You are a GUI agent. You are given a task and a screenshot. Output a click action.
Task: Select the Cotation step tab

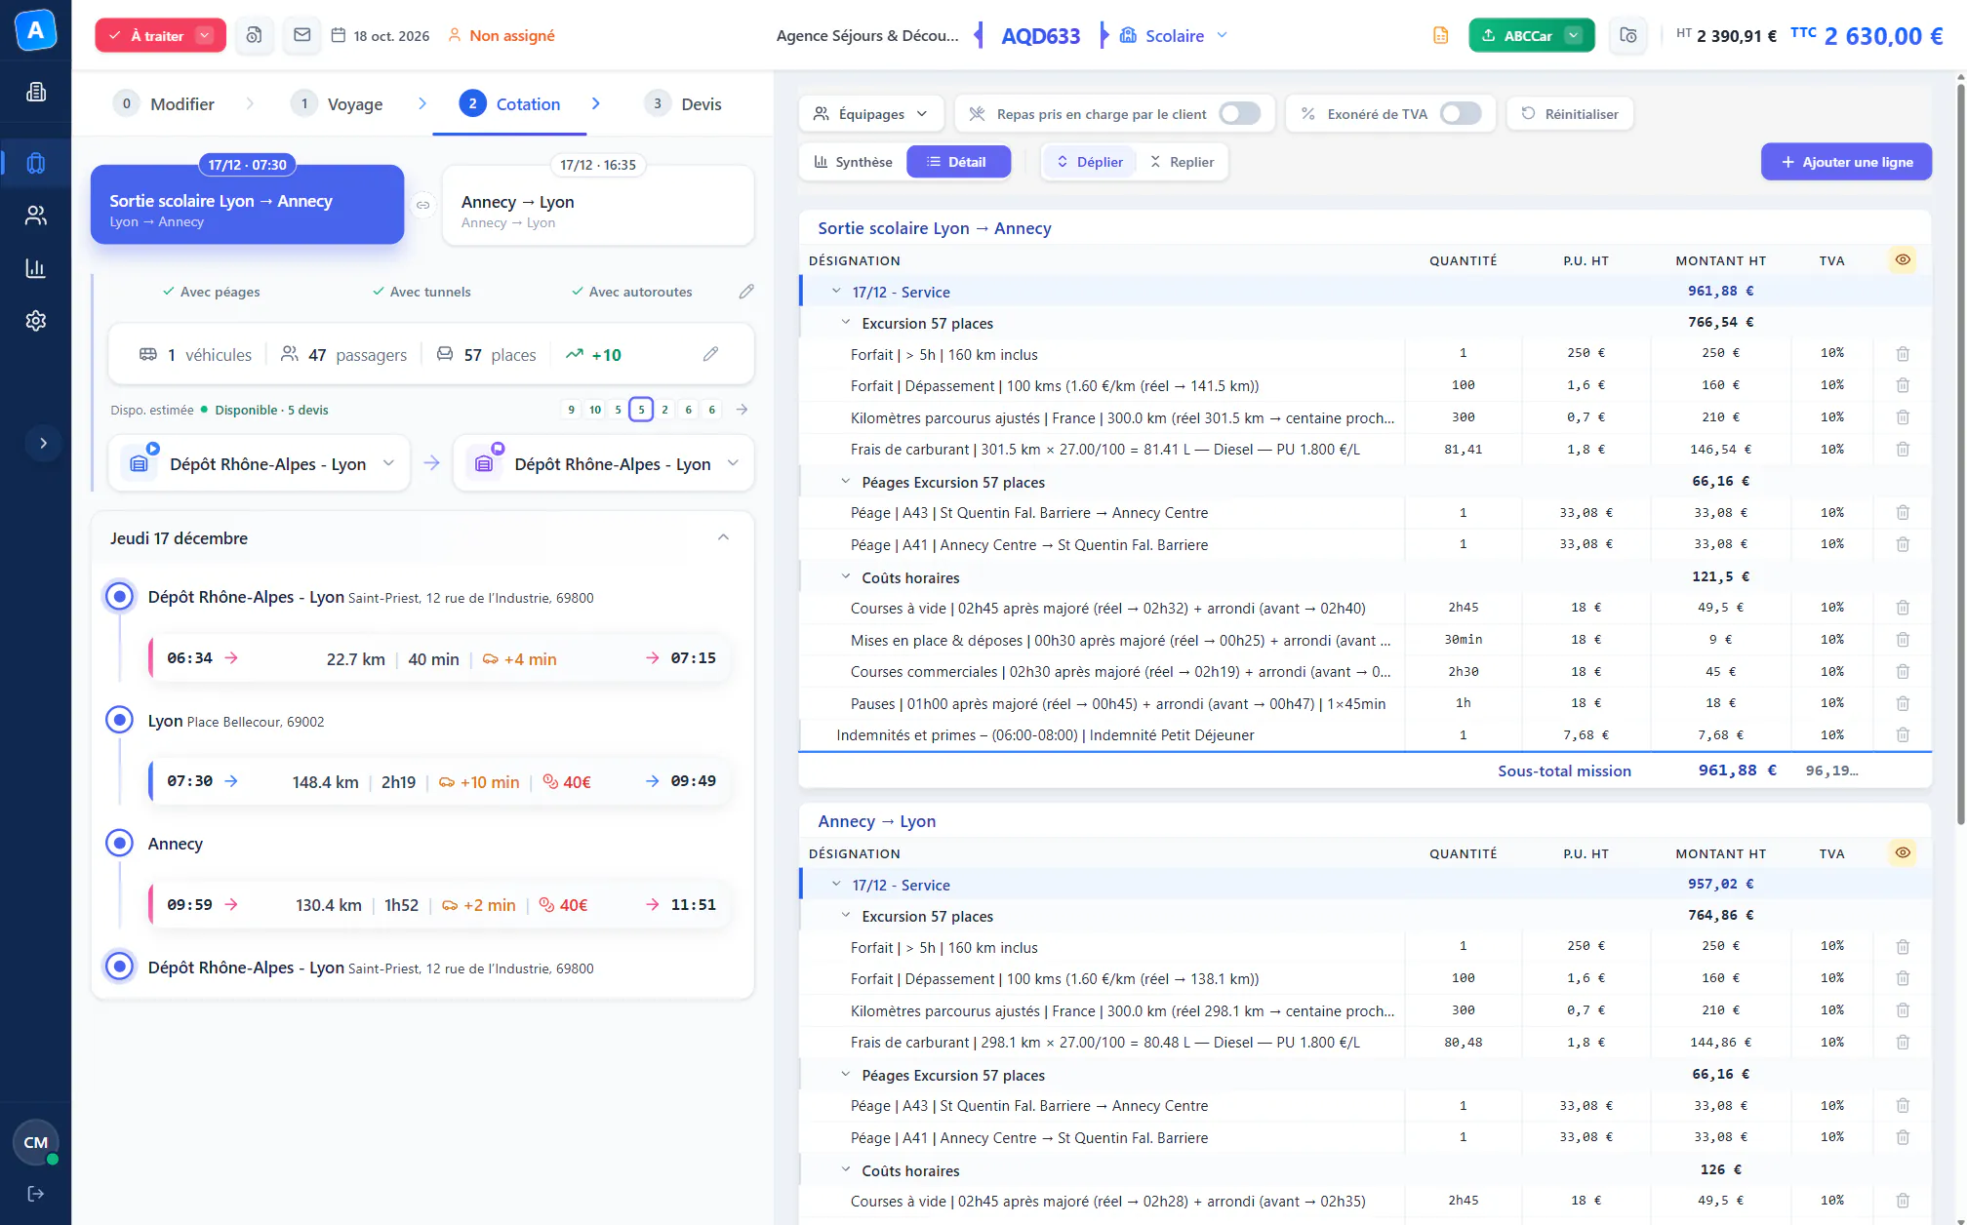(x=510, y=103)
